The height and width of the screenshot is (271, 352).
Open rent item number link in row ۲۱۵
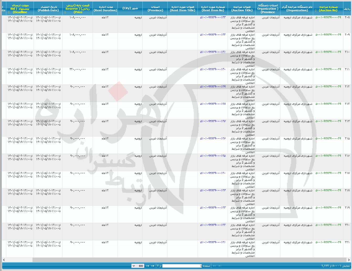213,138
